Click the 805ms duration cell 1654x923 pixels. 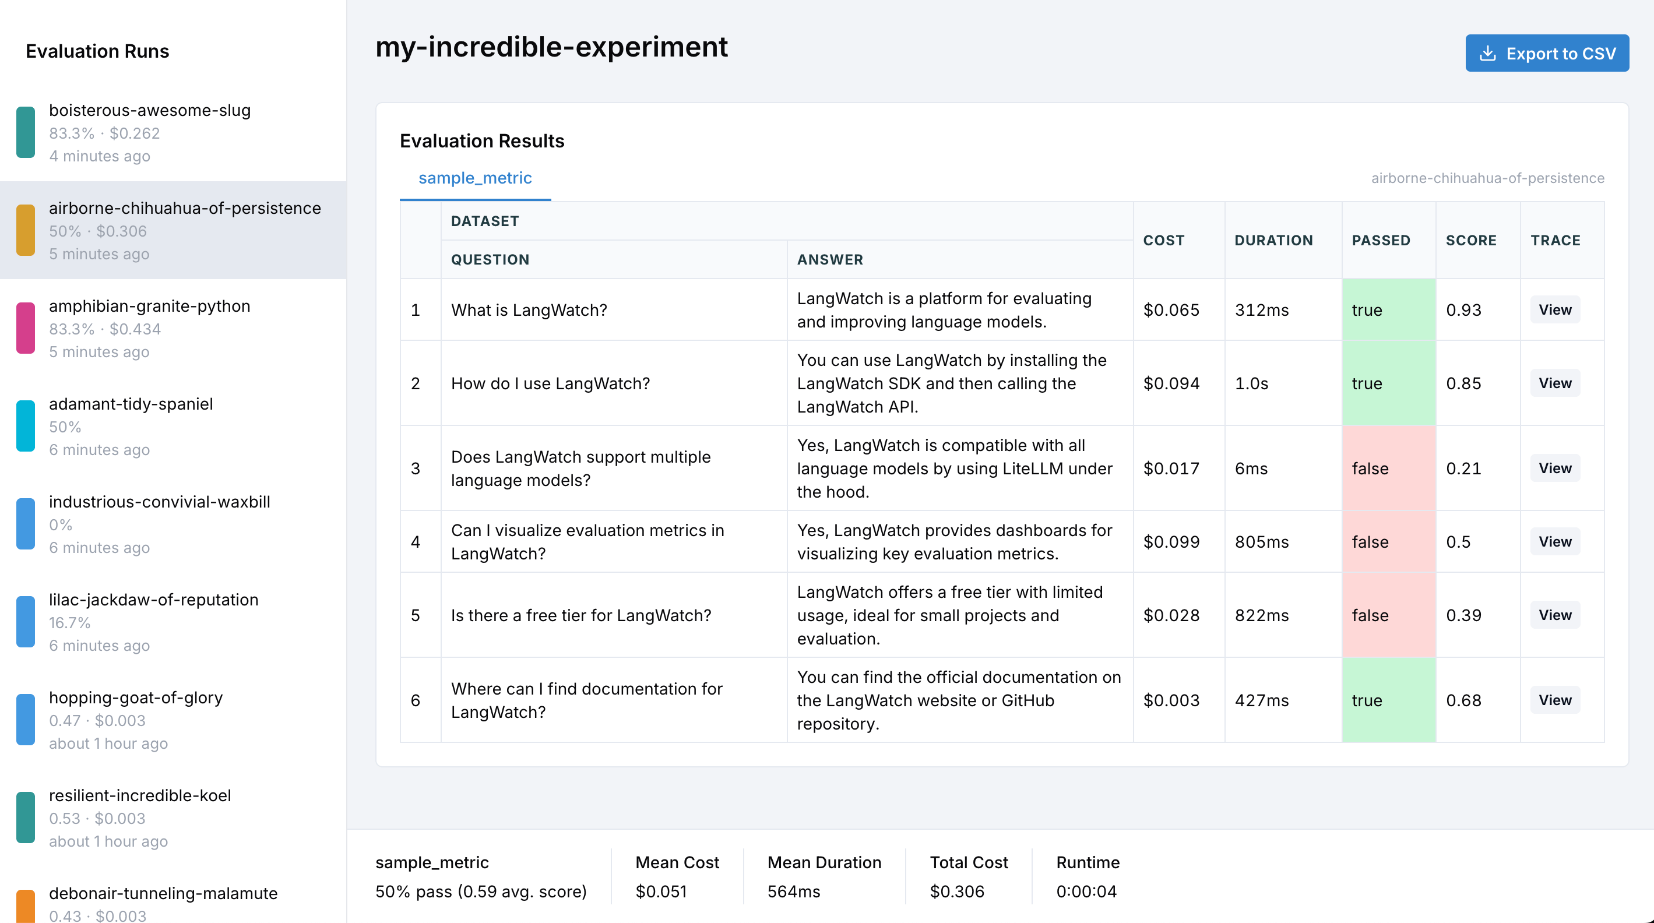click(1283, 542)
